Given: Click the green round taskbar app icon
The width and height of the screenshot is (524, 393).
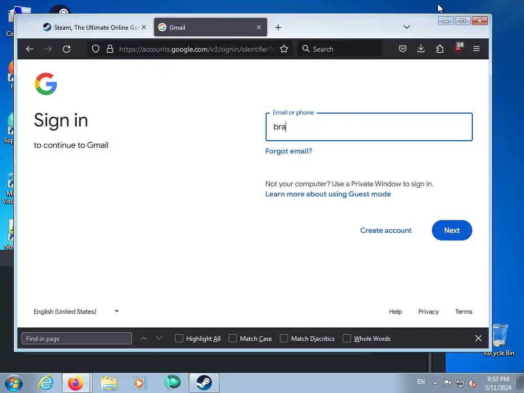Looking at the screenshot, I should 172,383.
